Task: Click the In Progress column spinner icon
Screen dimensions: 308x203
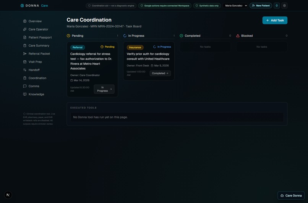Action: point(125,36)
